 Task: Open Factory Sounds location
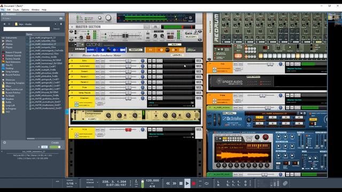click(13, 59)
